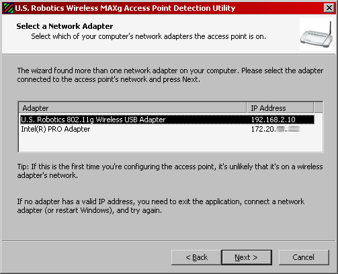Click the 192.168.2.10 IP address cell
338x274 pixels.
pos(273,120)
